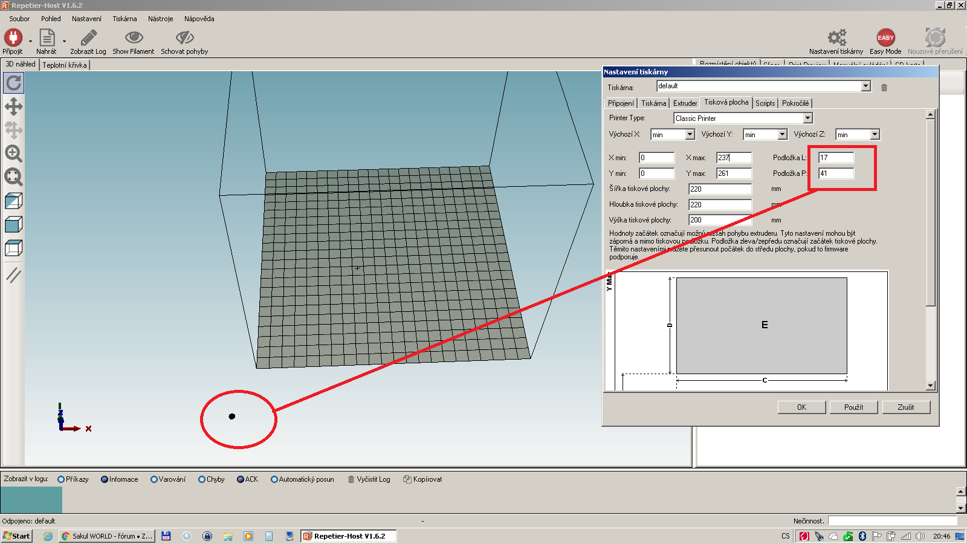Open the Výchozí X dropdown

(690, 135)
